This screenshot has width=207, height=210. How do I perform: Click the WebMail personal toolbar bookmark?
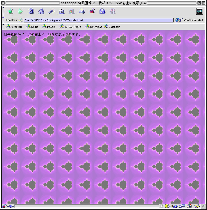[14, 27]
